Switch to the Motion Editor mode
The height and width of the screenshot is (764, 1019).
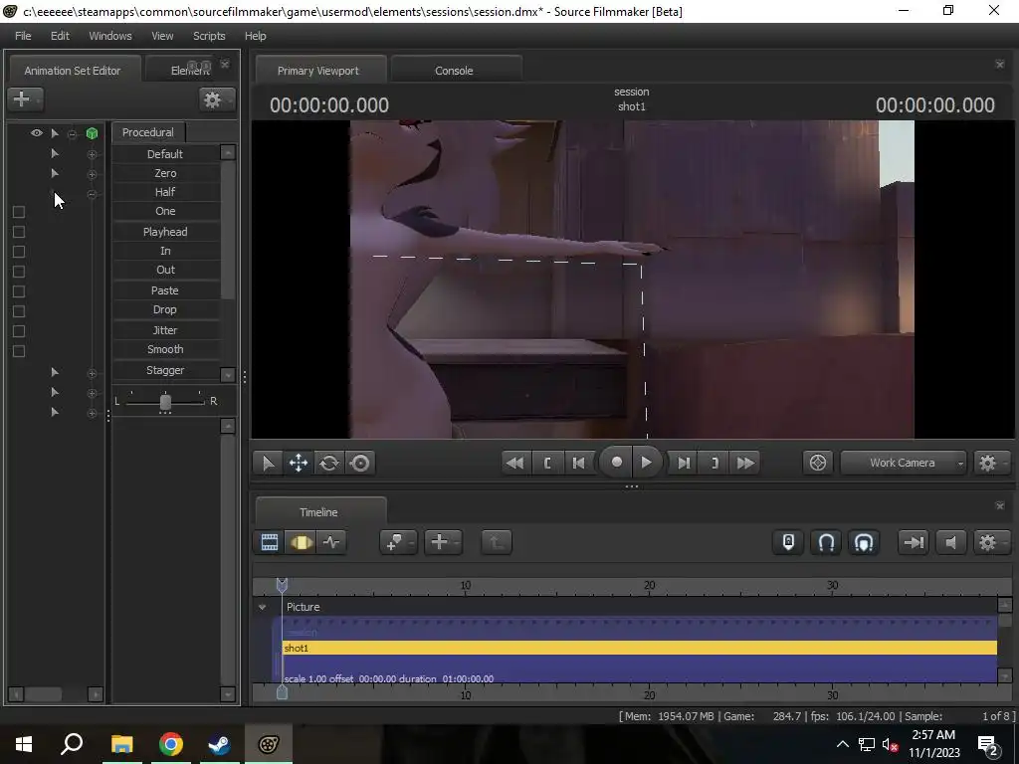[x=301, y=542]
